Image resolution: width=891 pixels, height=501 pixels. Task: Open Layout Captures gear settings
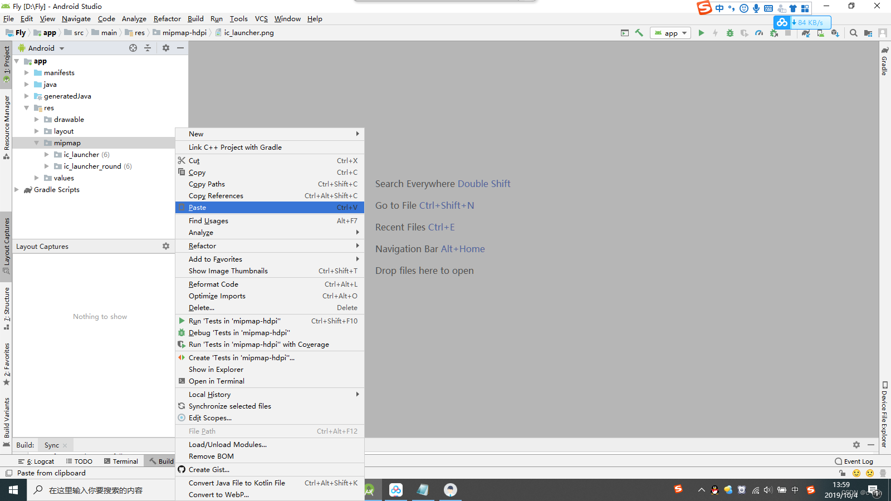166,246
